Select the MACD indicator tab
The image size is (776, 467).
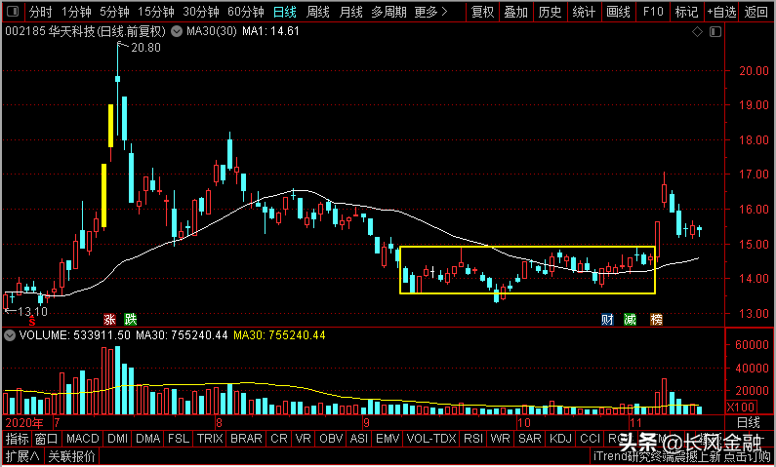[83, 439]
